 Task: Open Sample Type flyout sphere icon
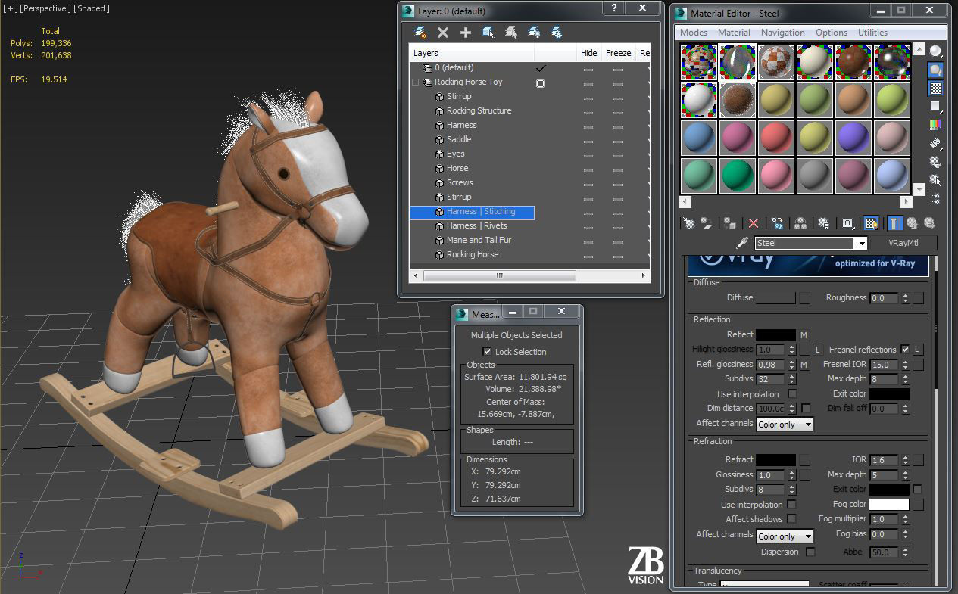(x=936, y=51)
